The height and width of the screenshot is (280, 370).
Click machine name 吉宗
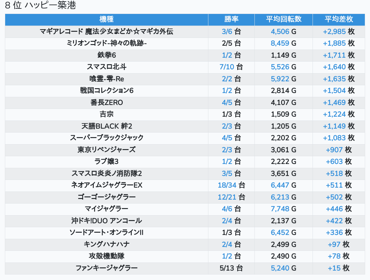(106, 114)
